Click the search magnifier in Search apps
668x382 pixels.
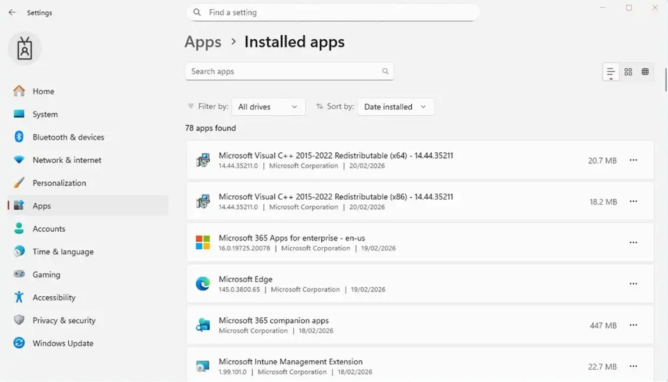[x=385, y=71]
